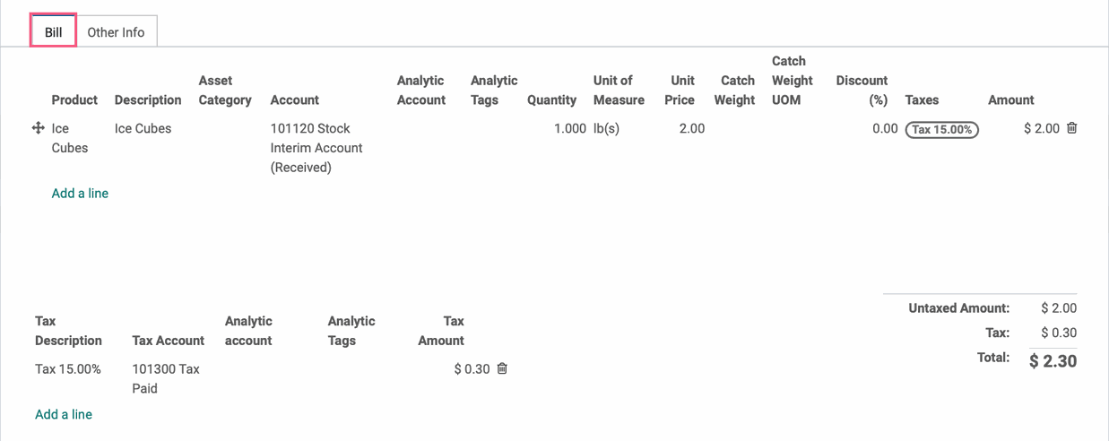Edit the Discount value 0.00
The width and height of the screenshot is (1109, 441).
(x=885, y=128)
